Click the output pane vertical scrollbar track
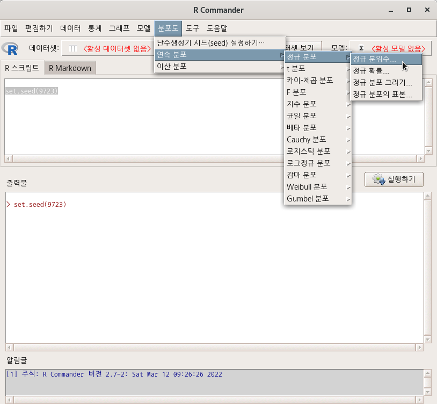The height and width of the screenshot is (404, 437). point(427,268)
